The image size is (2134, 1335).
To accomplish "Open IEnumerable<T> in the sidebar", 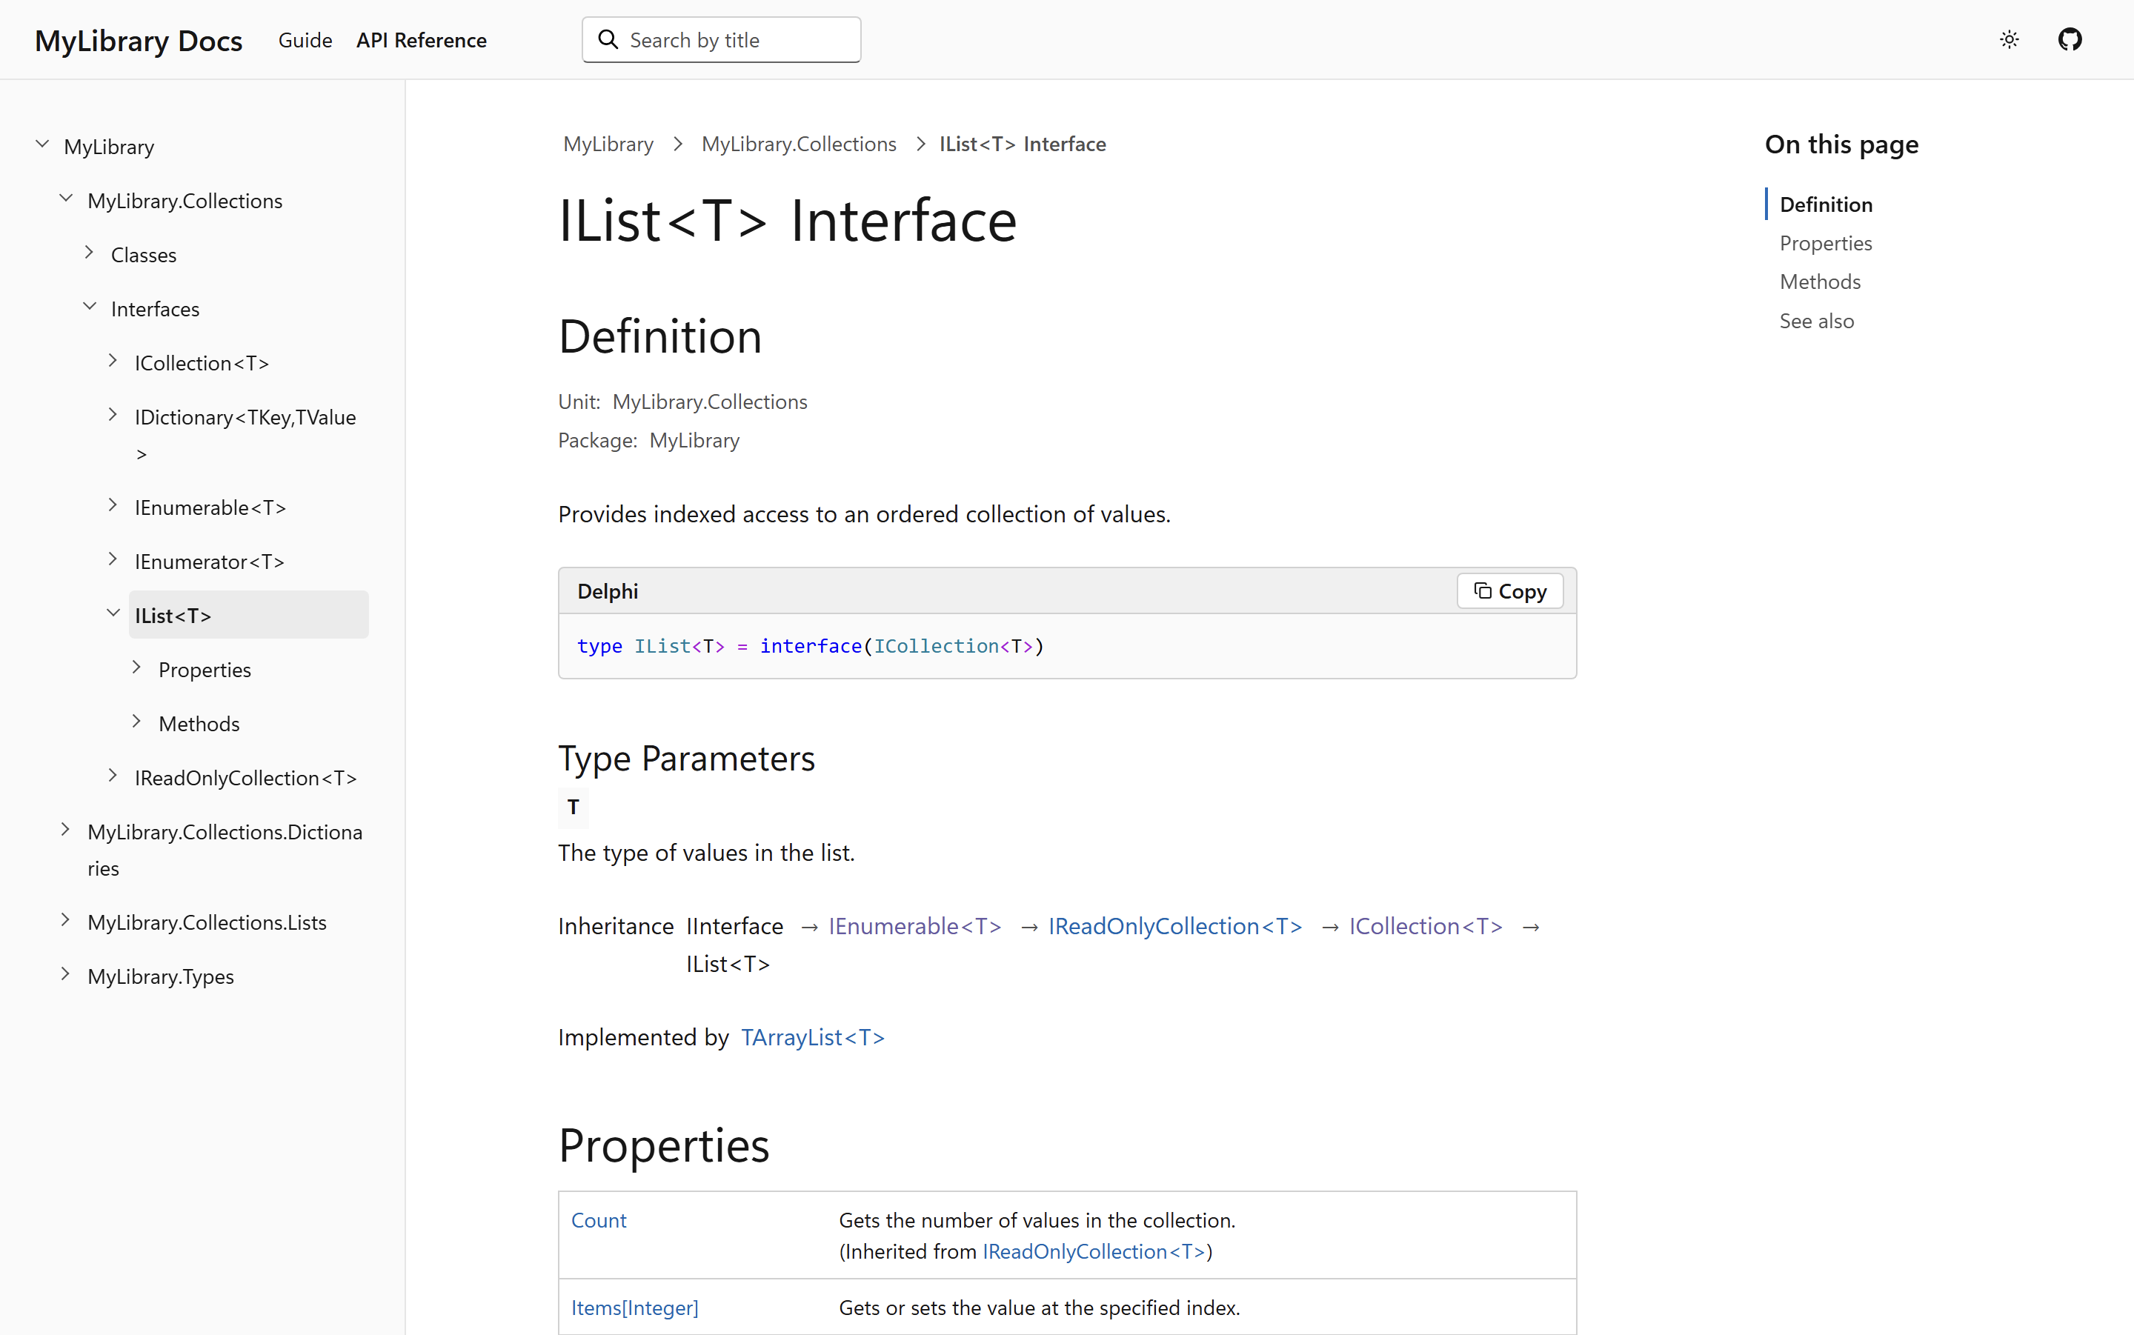I will pyautogui.click(x=210, y=507).
